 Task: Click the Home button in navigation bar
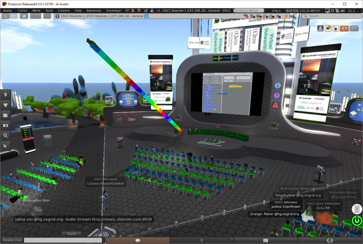24,16
